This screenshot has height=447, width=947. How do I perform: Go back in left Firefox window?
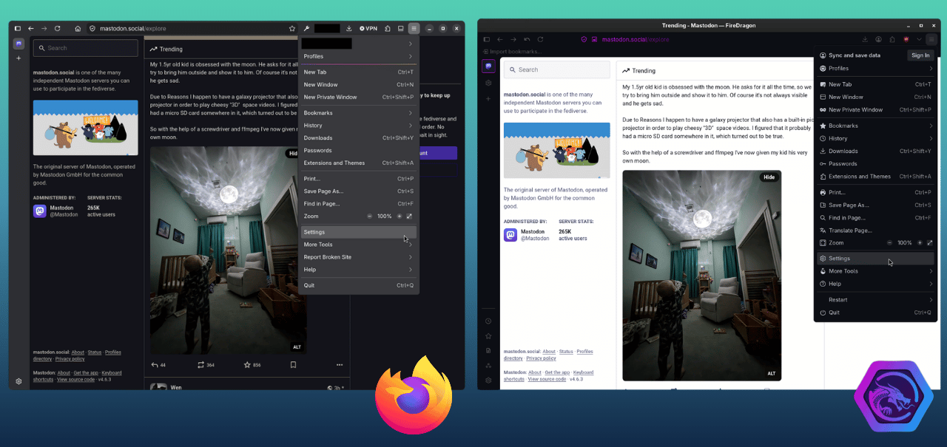pyautogui.click(x=31, y=28)
